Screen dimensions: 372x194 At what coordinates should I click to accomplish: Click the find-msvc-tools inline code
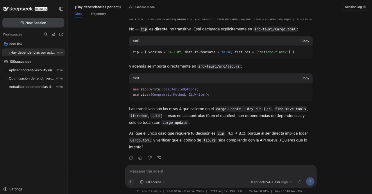[x=291, y=109]
